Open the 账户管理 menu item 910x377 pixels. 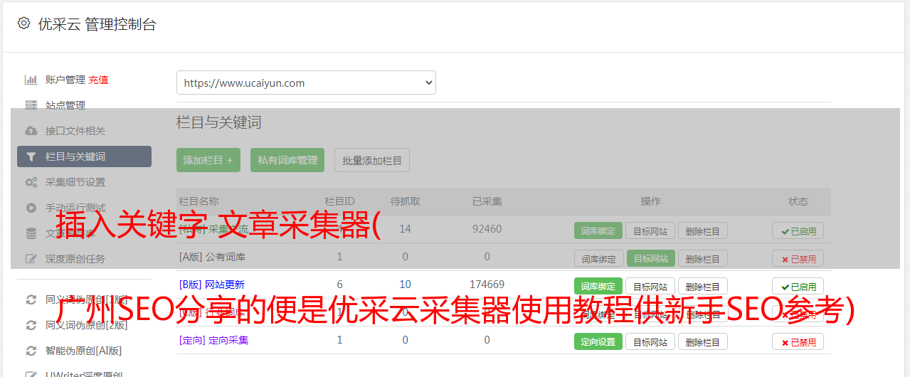(x=65, y=80)
